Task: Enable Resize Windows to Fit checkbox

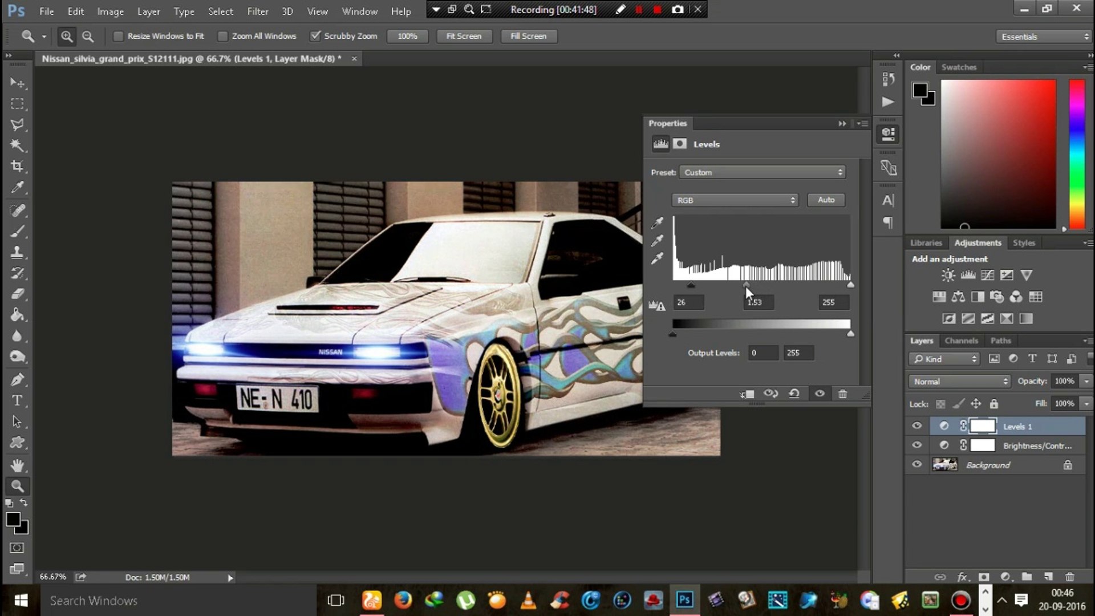Action: coord(118,36)
